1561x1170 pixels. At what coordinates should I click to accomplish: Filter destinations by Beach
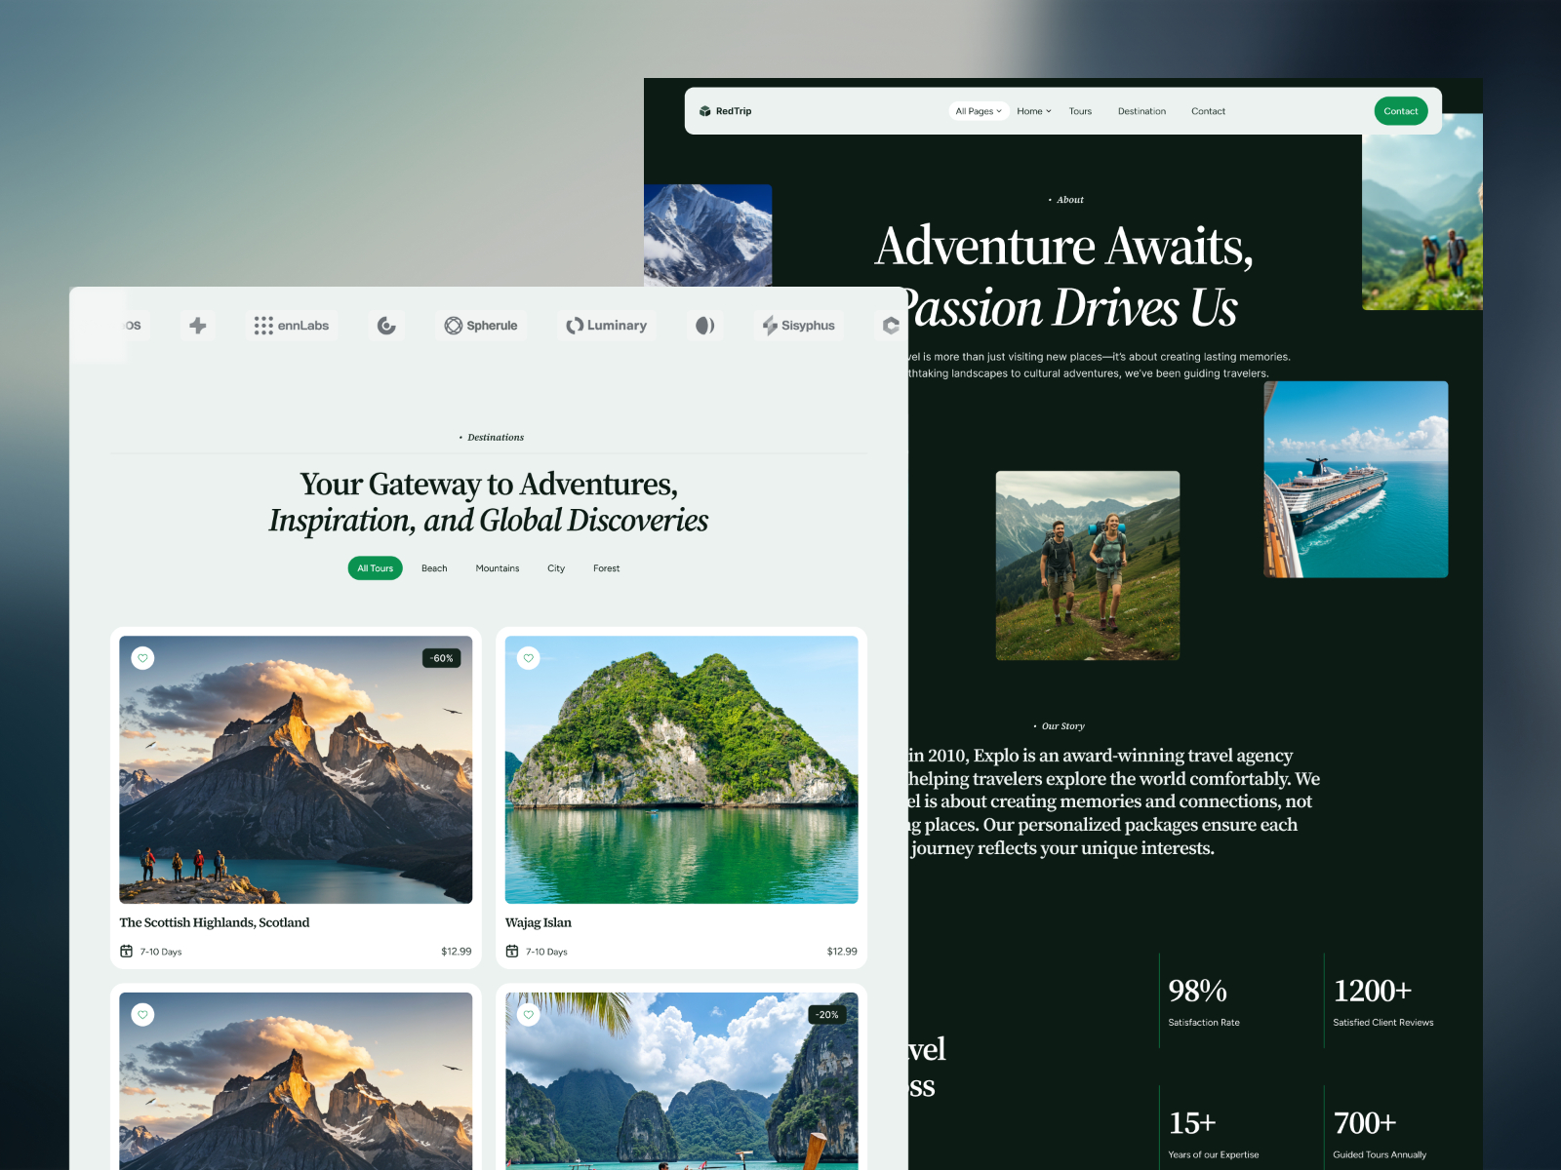[x=434, y=568]
